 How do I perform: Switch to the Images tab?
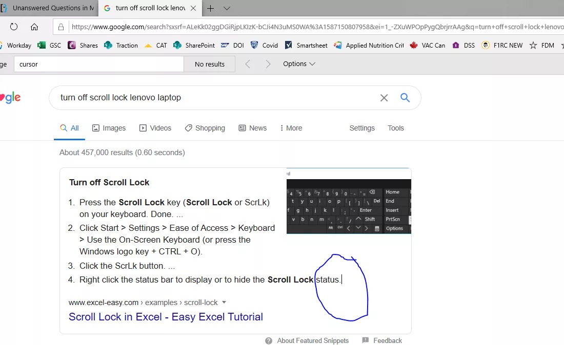tap(109, 128)
